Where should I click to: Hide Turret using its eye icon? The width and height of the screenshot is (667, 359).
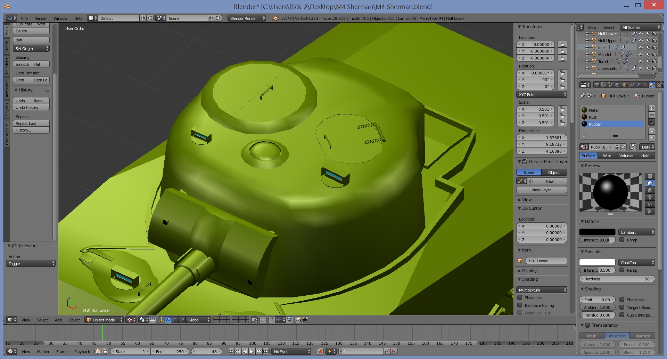(641, 61)
